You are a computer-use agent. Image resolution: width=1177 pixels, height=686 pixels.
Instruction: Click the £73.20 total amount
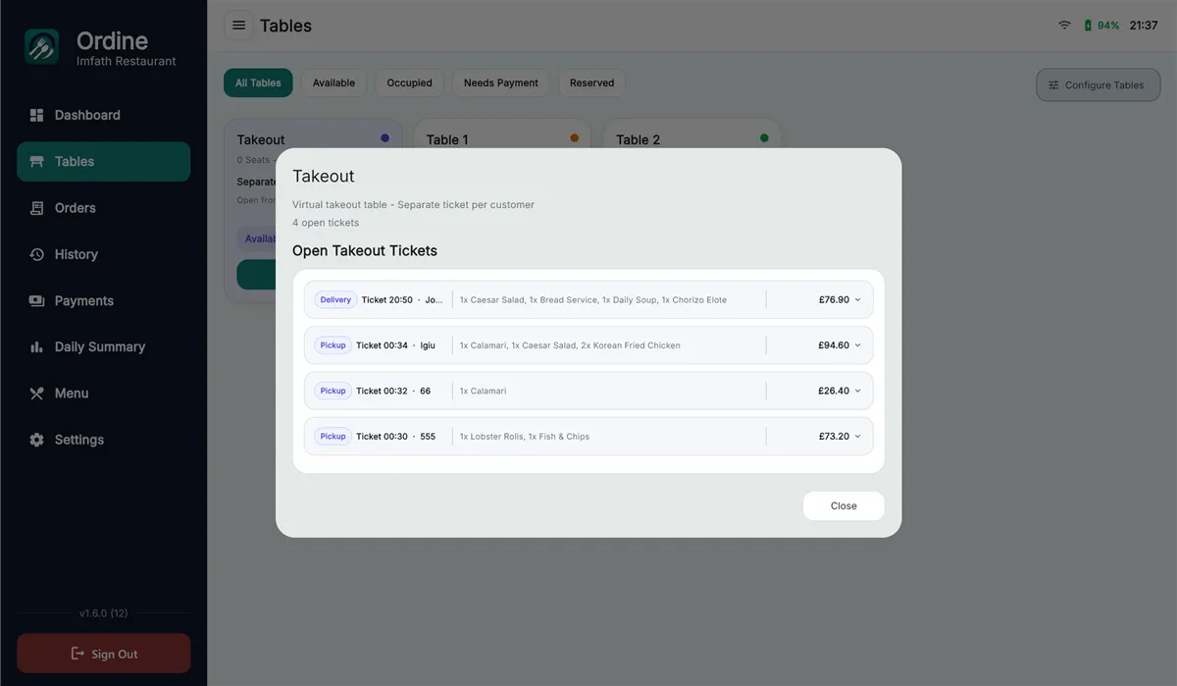834,437
